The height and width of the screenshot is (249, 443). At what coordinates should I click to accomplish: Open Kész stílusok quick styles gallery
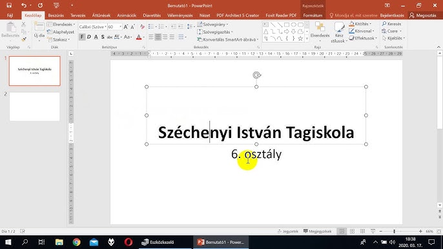tap(339, 32)
